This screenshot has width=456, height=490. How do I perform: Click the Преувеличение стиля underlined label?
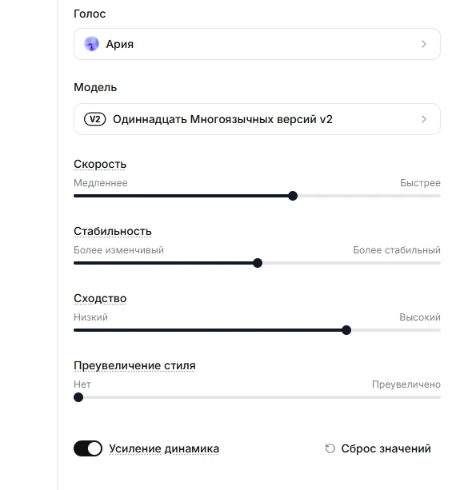(134, 365)
